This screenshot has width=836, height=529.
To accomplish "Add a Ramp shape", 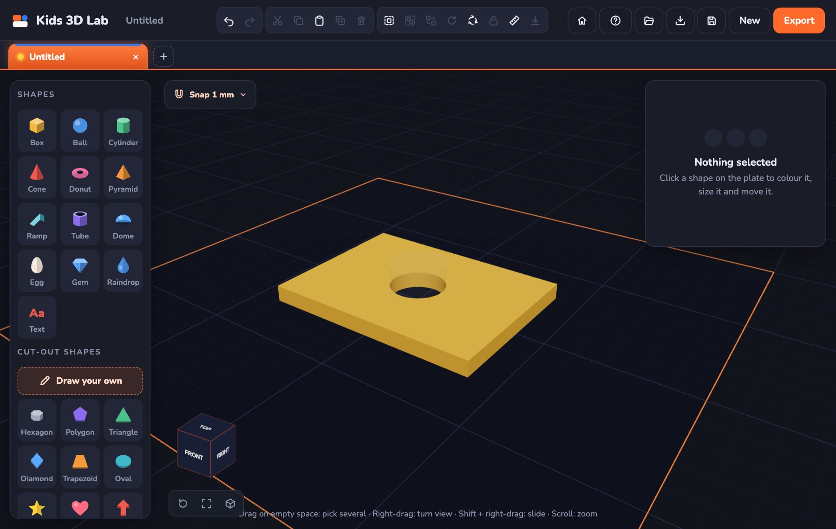I will coord(37,224).
